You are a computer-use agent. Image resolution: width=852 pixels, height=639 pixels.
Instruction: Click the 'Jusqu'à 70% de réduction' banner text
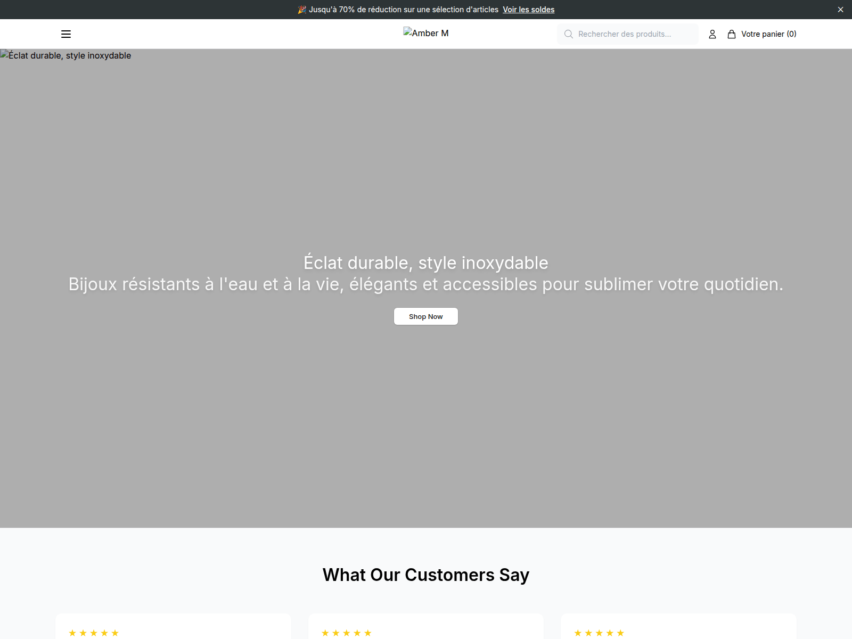click(404, 10)
